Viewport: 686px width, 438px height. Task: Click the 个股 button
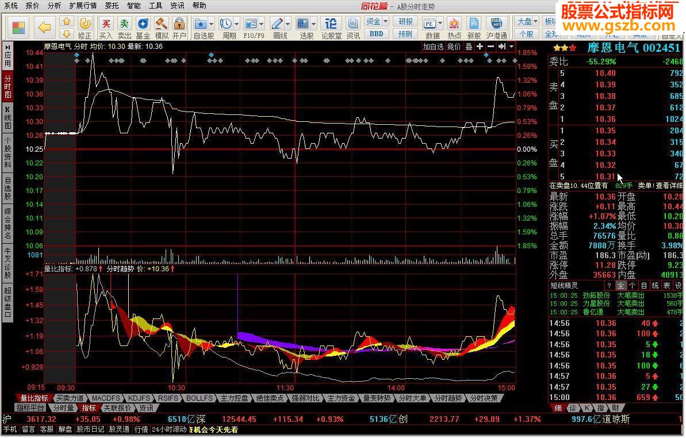[x=527, y=34]
